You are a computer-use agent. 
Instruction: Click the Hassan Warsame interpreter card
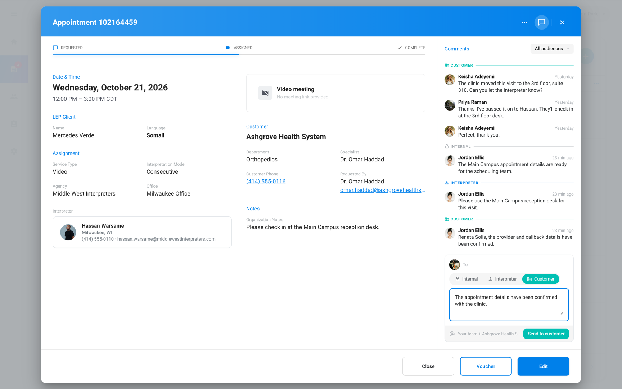pyautogui.click(x=142, y=232)
